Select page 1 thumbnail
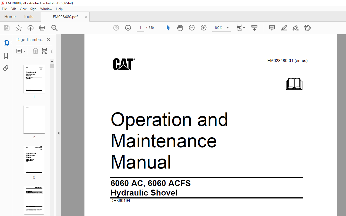 click(x=34, y=79)
